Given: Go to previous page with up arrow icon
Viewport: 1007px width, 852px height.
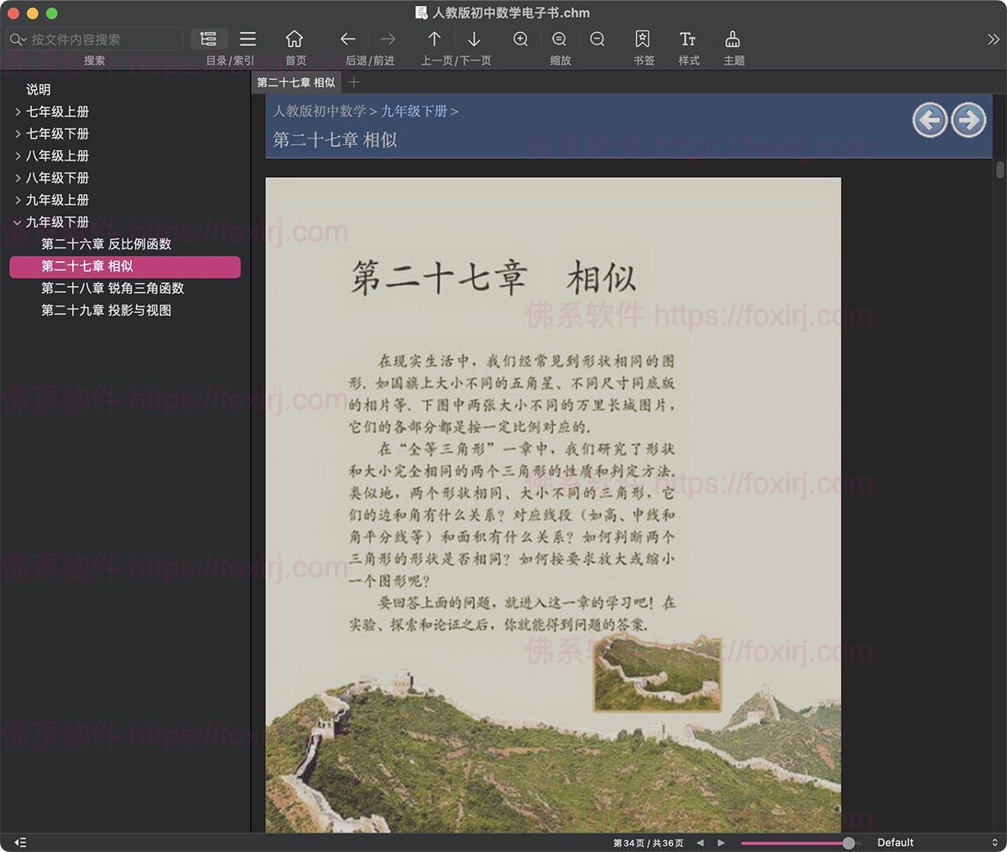Looking at the screenshot, I should tap(434, 39).
